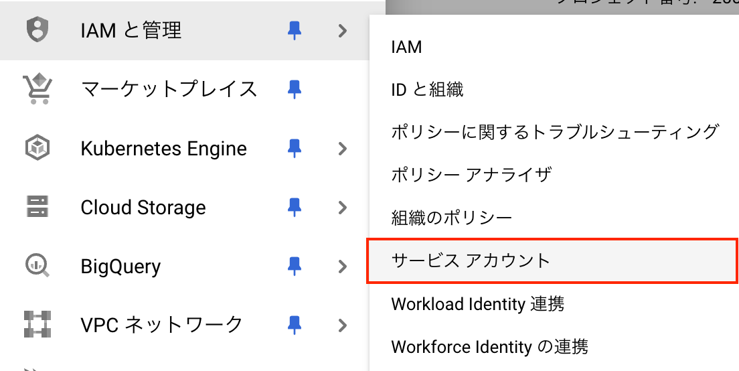Click the Cloud Storage icon
The width and height of the screenshot is (739, 371).
[37, 207]
